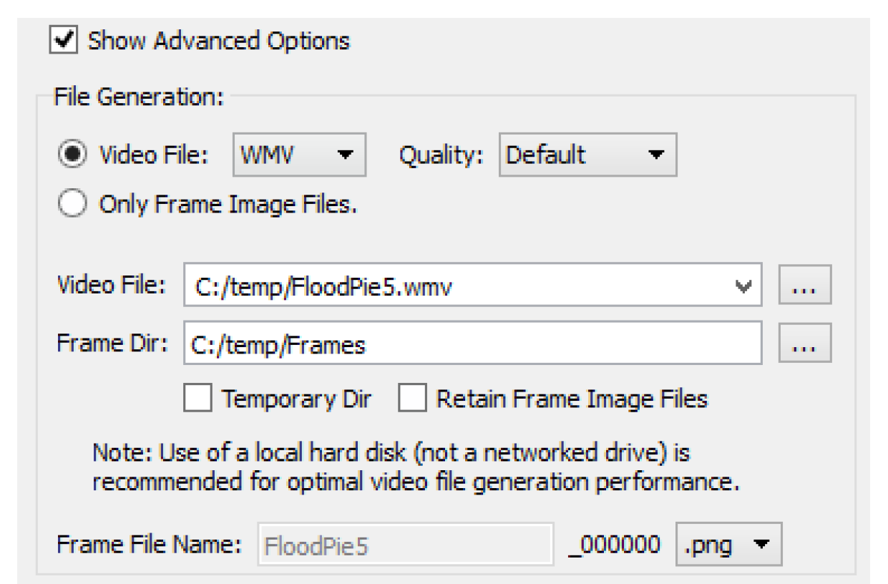This screenshot has height=584, width=888.
Task: Uncheck the Show Advanced Options checkbox
Action: click(x=64, y=40)
